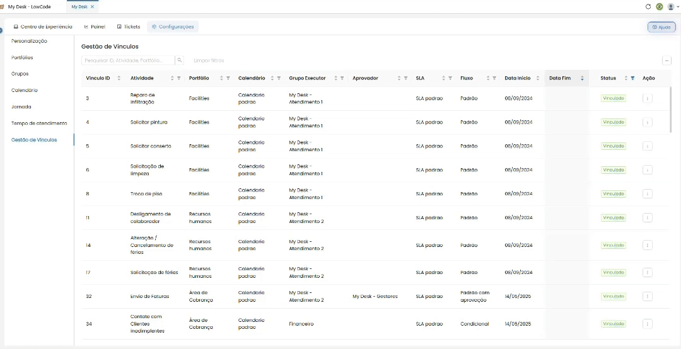The image size is (681, 349).
Task: Sort by Vínculo ID column arrows
Action: [119, 78]
